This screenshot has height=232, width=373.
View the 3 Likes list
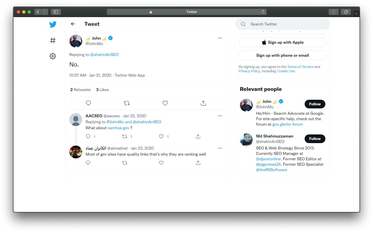pos(102,90)
